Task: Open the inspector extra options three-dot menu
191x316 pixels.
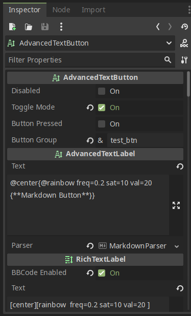Action: pos(61,27)
